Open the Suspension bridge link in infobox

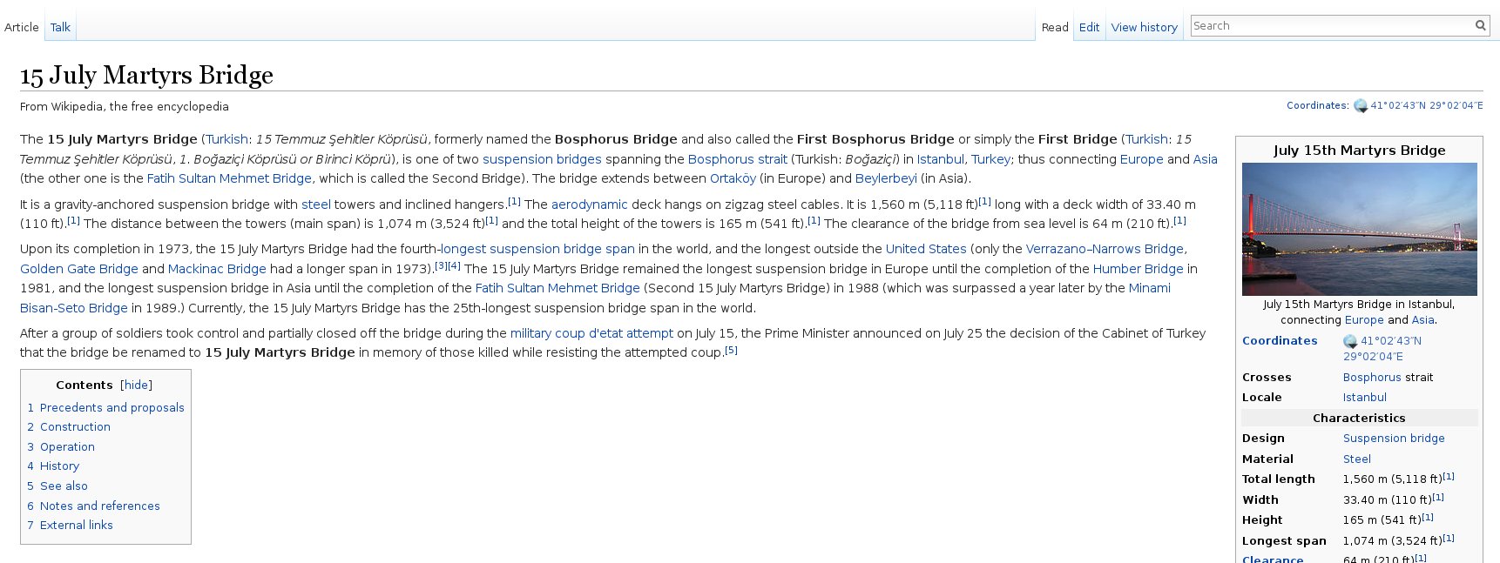(1393, 439)
